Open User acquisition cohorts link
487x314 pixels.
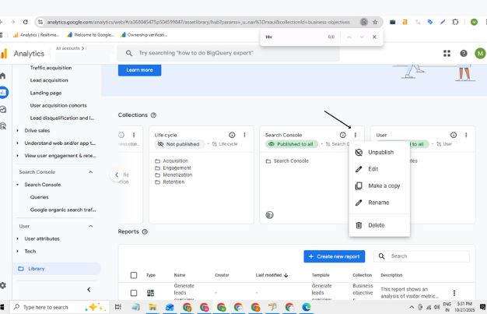point(58,105)
